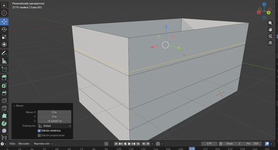This screenshot has width=278, height=150.
Task: Open the dropdown arrow next to frame-step buttons
Action: pyautogui.click(x=152, y=144)
